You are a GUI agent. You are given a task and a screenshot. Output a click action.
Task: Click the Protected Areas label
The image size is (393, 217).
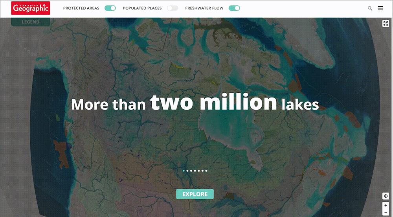81,8
